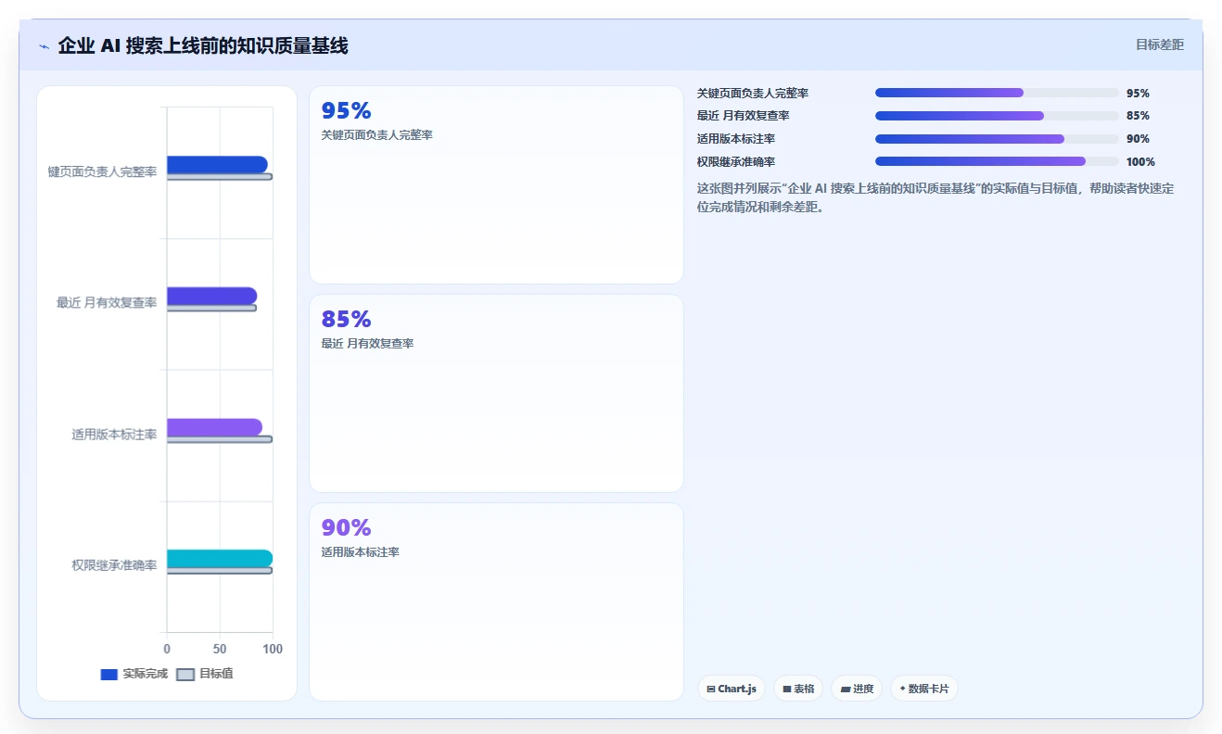Toggle the 实际完成 legend entry
This screenshot has width=1222, height=734.
(134, 674)
